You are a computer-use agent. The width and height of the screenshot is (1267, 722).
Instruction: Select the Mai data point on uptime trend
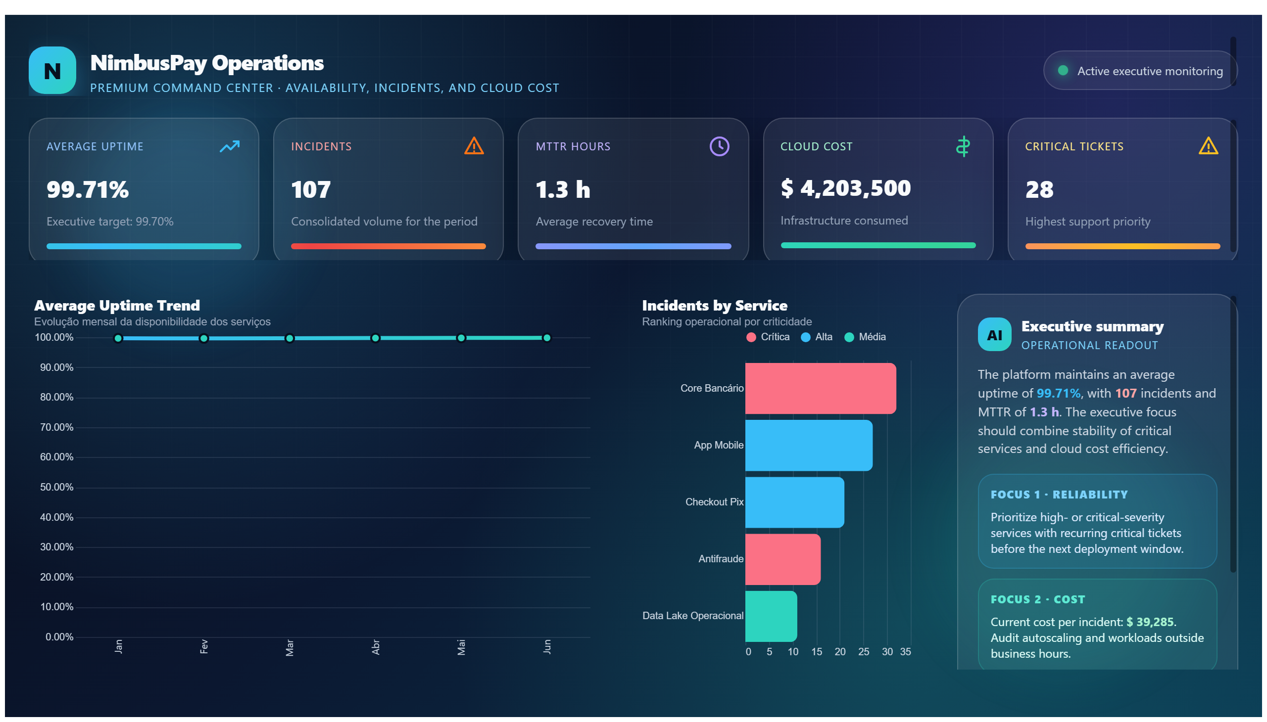(x=462, y=338)
